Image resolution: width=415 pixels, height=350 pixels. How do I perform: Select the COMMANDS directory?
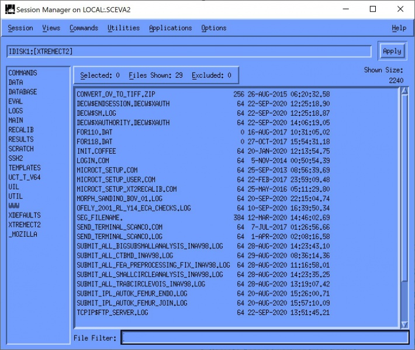click(23, 73)
